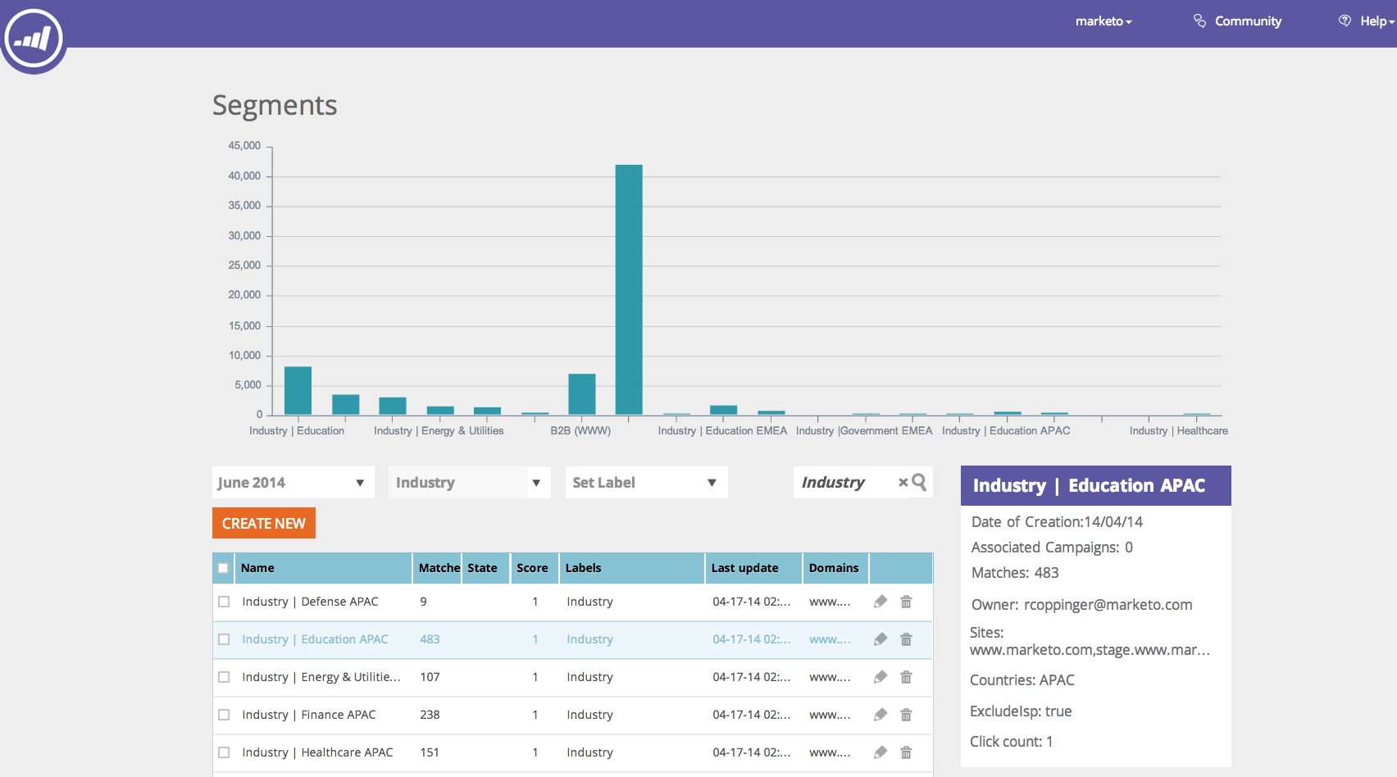Image resolution: width=1397 pixels, height=777 pixels.
Task: Open the Industry filter dropdown
Action: coord(470,483)
